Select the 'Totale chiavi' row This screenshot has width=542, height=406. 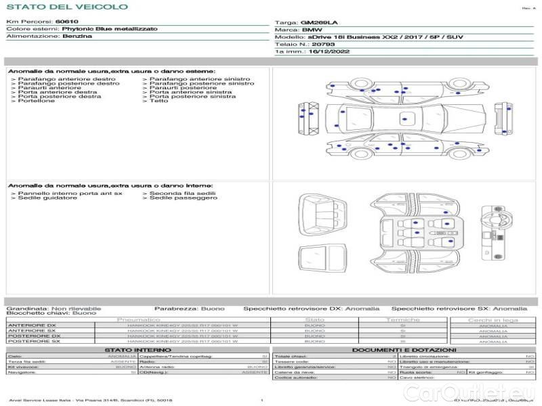click(335, 357)
